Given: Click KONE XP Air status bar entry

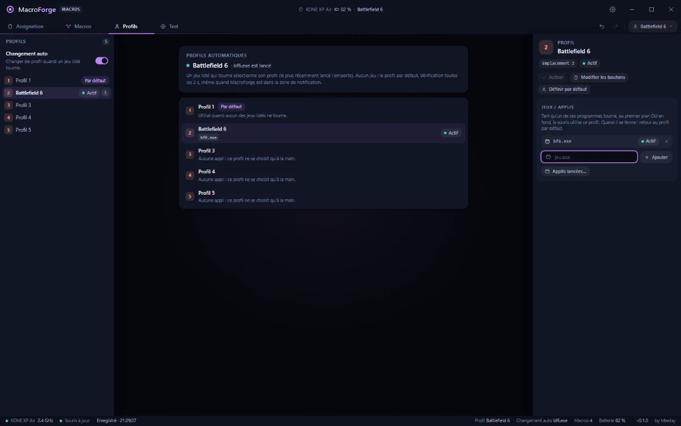Looking at the screenshot, I should tap(30, 420).
